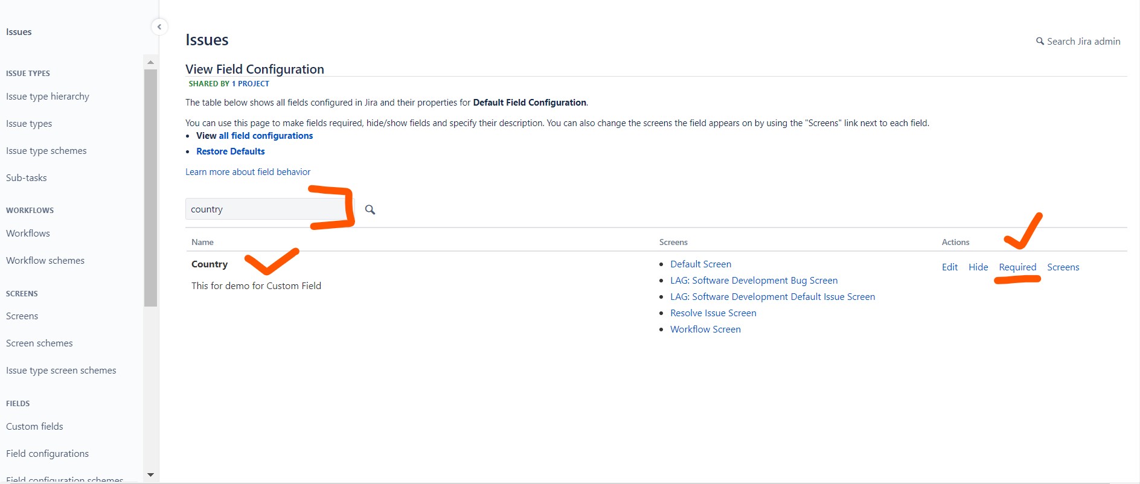Click into the country filter text field
1140x484 pixels.
click(x=266, y=209)
